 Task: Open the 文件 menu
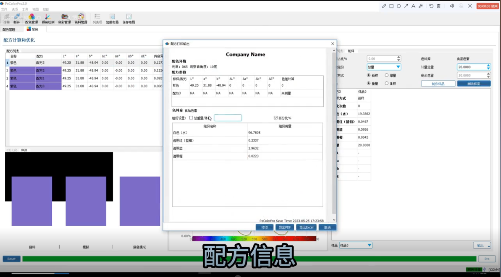[4, 9]
